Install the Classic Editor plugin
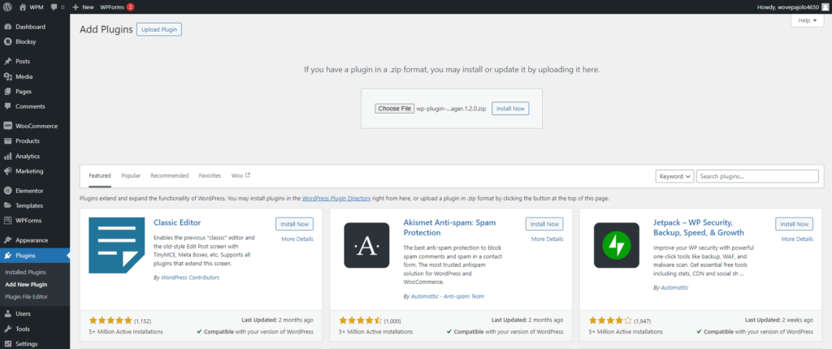 coord(294,224)
